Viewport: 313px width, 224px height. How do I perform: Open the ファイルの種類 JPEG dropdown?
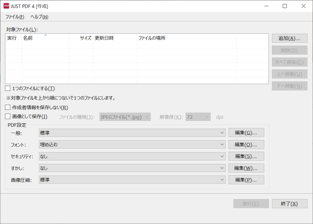[x=125, y=117]
